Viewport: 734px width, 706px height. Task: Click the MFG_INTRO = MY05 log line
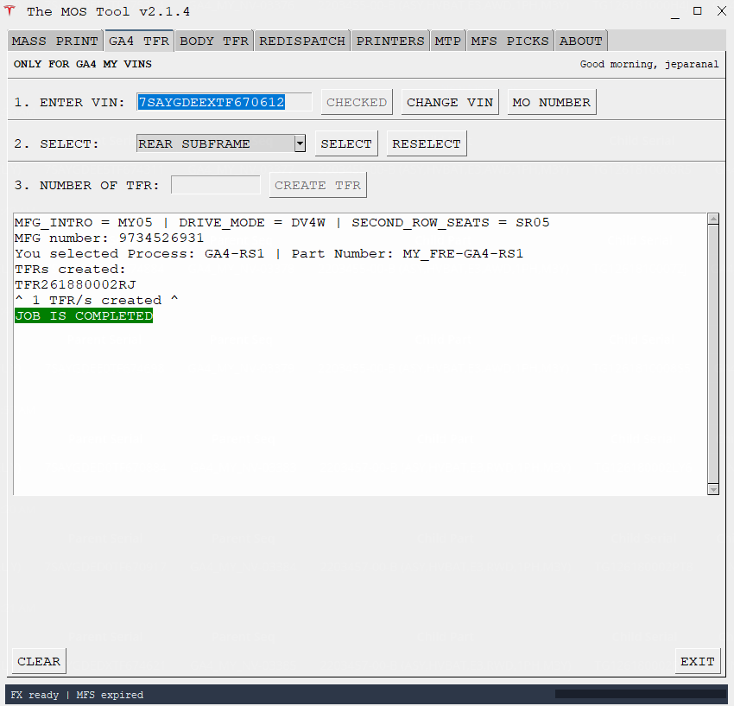tap(282, 223)
